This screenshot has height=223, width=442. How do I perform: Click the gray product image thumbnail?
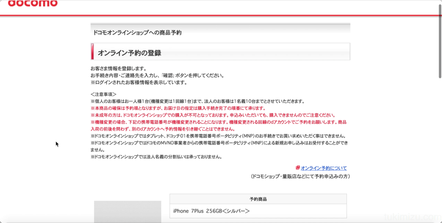tap(128, 212)
